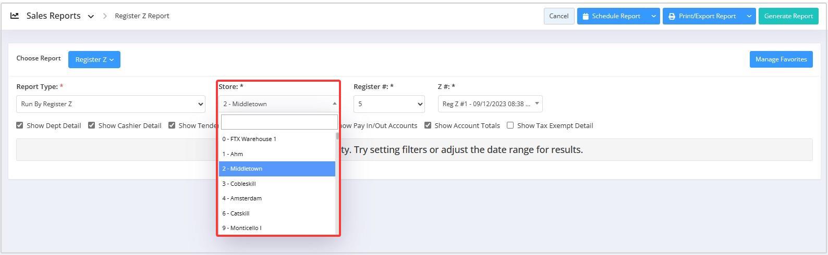Viewport: 828px width, 255px height.
Task: Click the printer icon in Print/Export Report
Action: [x=672, y=16]
